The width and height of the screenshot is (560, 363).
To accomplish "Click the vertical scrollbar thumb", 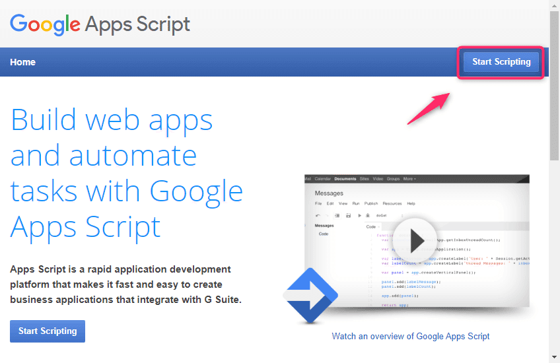I will (554, 86).
